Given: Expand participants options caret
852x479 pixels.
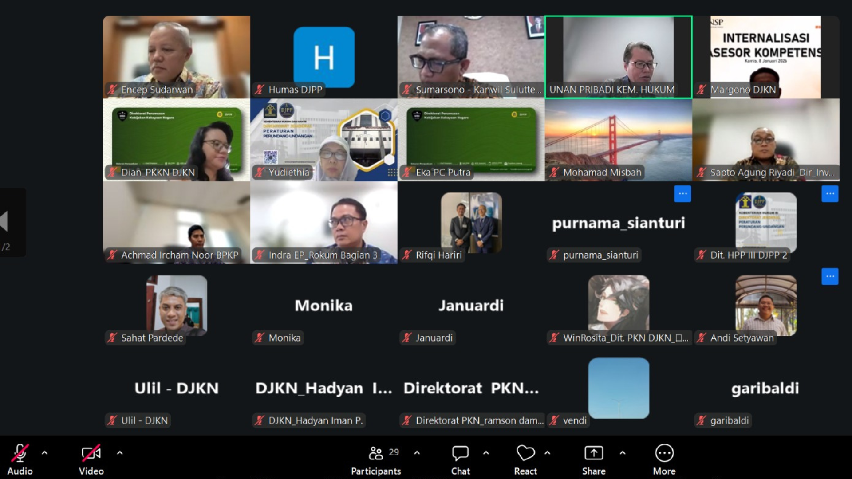Looking at the screenshot, I should pos(417,453).
